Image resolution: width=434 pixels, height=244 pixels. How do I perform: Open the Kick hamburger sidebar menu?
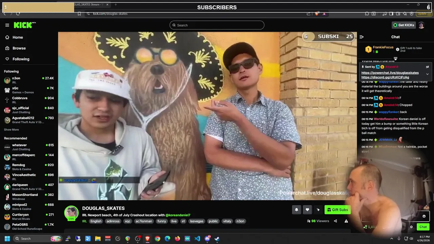[7, 25]
